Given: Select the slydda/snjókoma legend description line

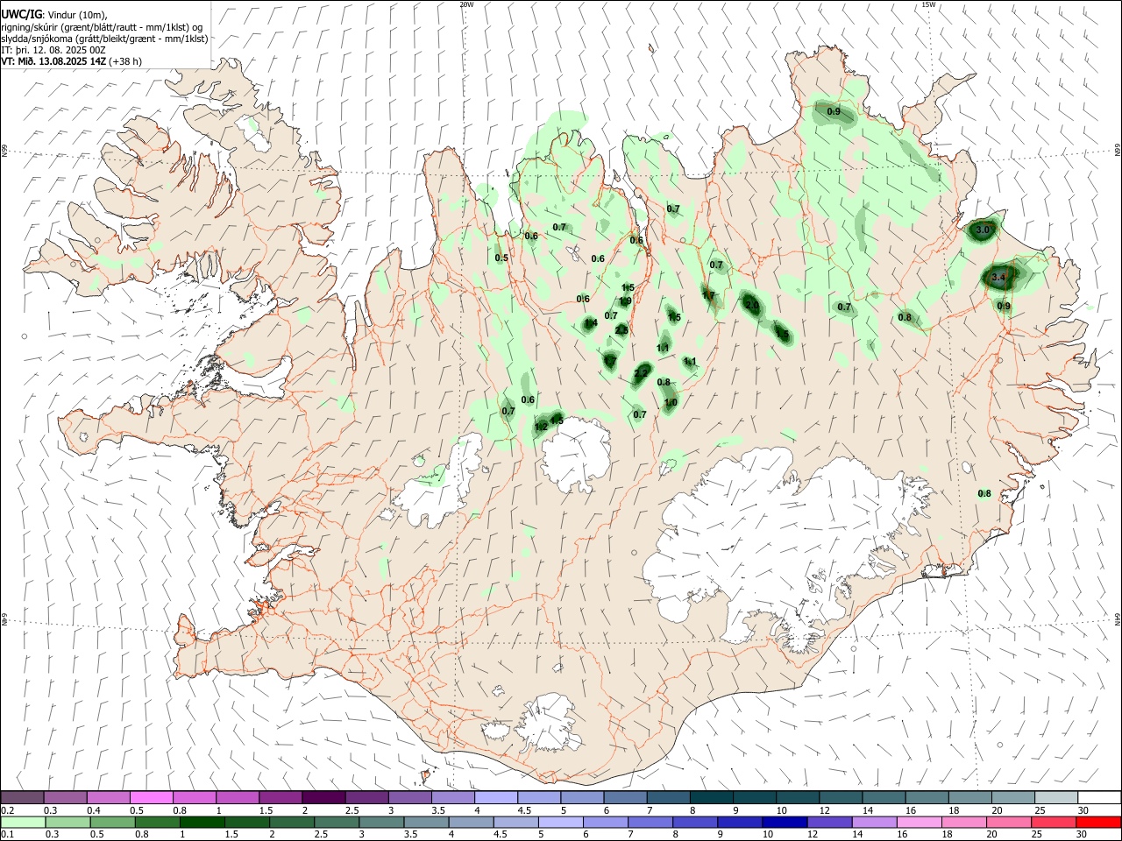Looking at the screenshot, I should pos(104,39).
